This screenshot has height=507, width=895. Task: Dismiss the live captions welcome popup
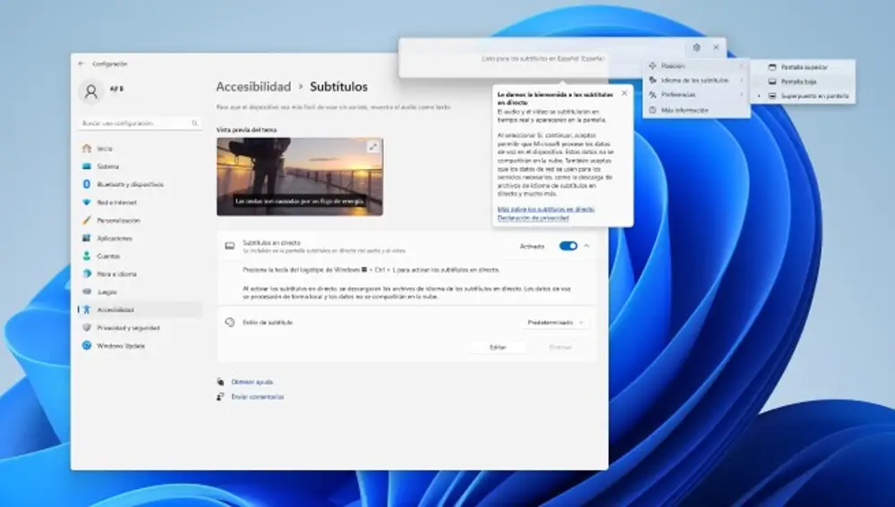624,93
